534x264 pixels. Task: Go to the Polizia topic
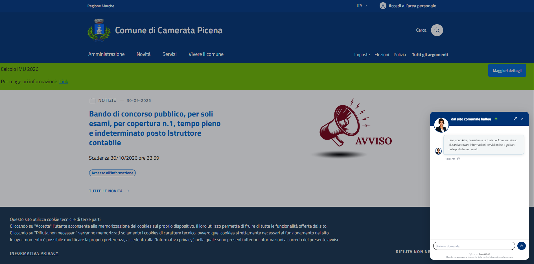pyautogui.click(x=400, y=55)
